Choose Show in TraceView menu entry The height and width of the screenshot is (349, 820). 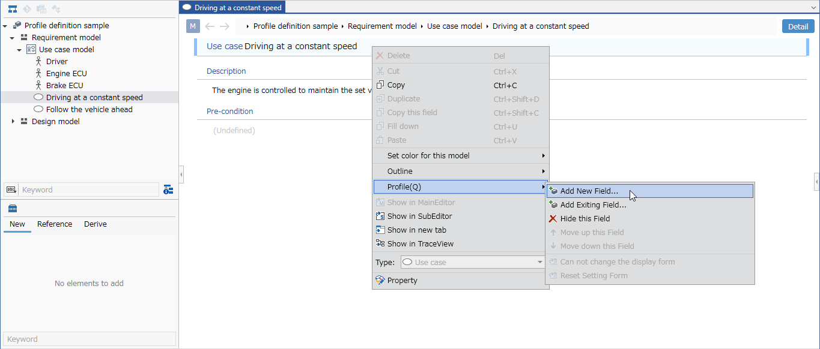[461, 243]
